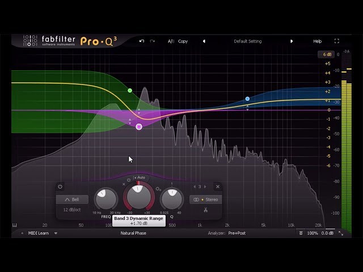Toggle the A/B state comparison
Image resolution: width=363 pixels, height=272 pixels.
pyautogui.click(x=171, y=41)
